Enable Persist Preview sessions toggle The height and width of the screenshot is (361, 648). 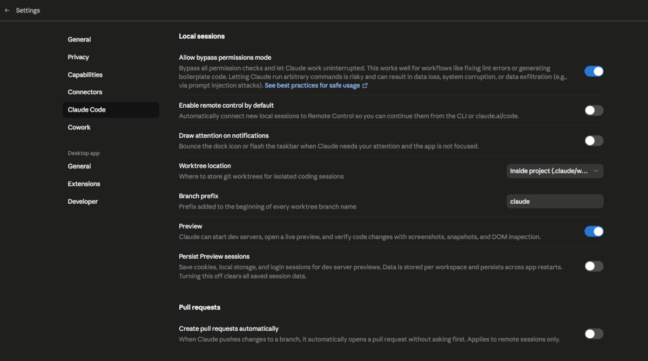594,266
